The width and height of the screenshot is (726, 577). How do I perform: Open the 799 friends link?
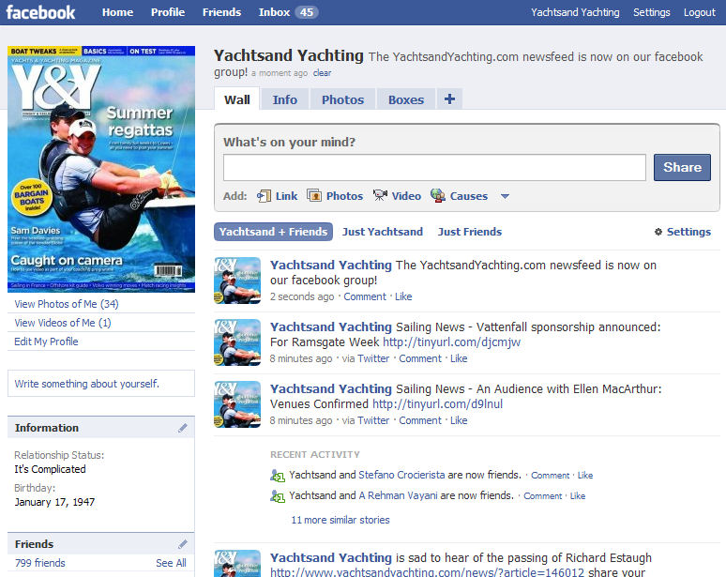[x=39, y=563]
